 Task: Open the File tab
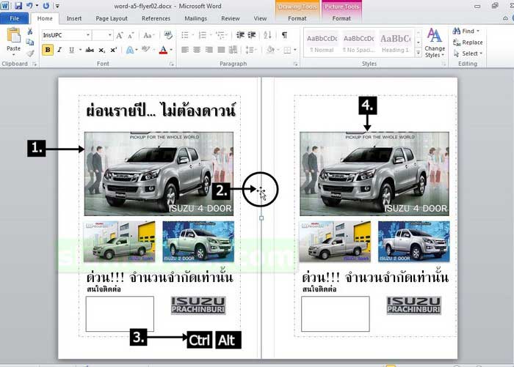(15, 18)
